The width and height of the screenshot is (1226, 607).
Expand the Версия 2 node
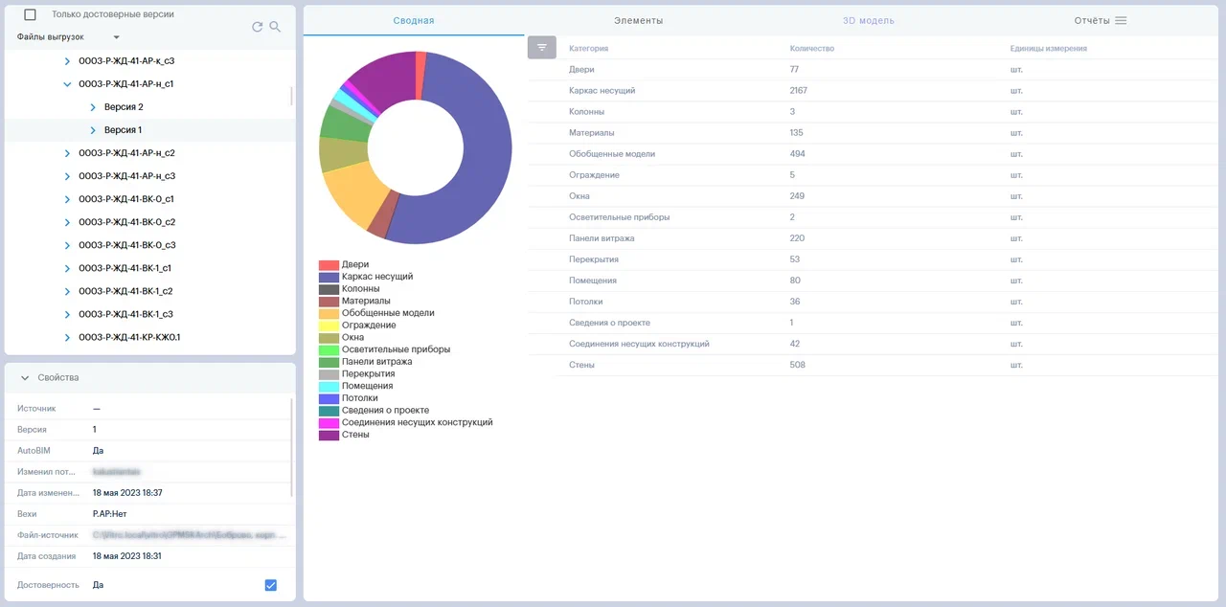[93, 107]
